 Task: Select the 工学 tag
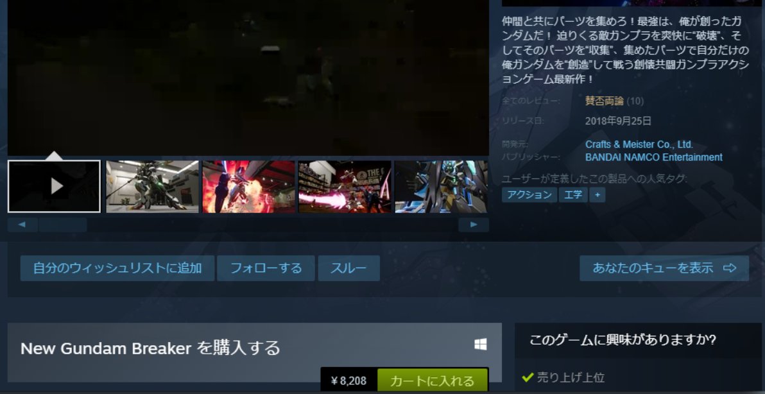573,195
